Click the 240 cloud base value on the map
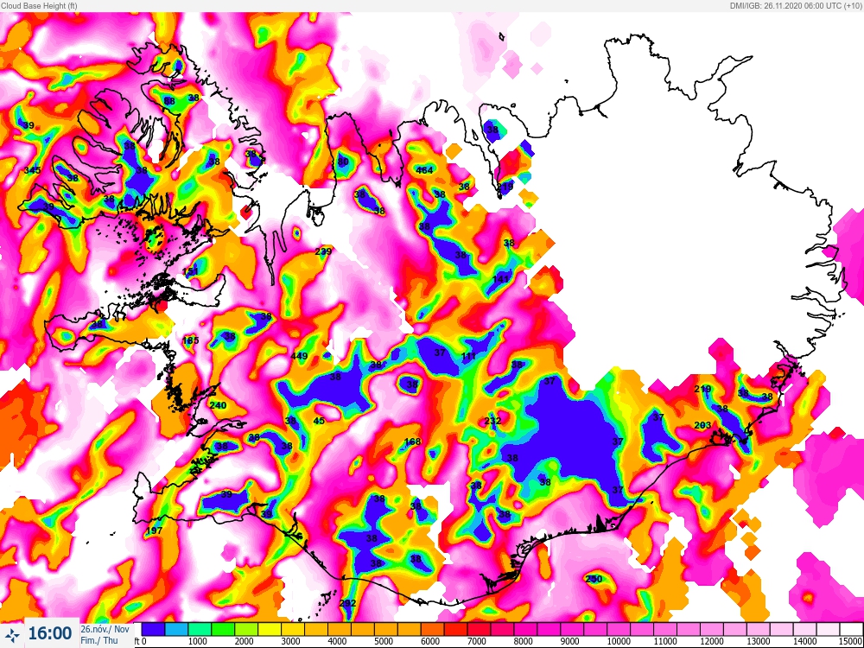Image resolution: width=864 pixels, height=648 pixels. click(x=218, y=405)
